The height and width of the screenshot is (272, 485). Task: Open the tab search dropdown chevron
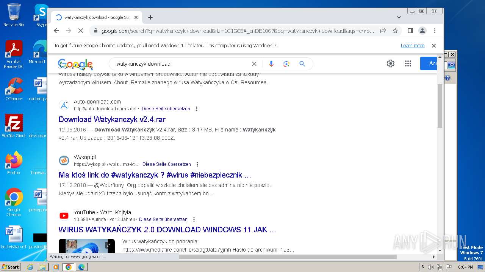coord(399,17)
